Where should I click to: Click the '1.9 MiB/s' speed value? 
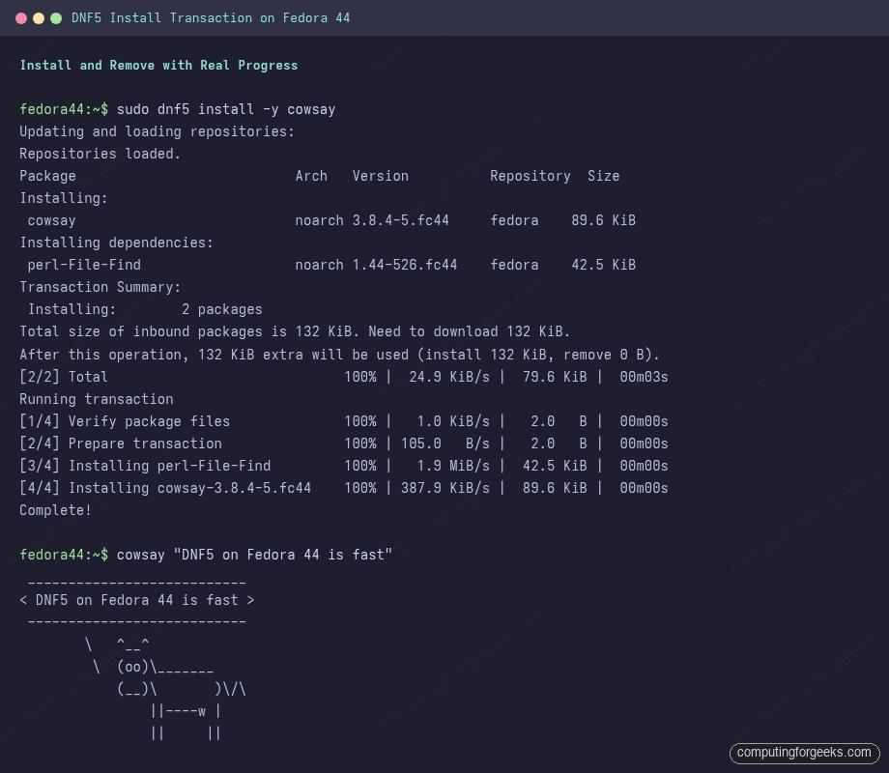pos(453,466)
